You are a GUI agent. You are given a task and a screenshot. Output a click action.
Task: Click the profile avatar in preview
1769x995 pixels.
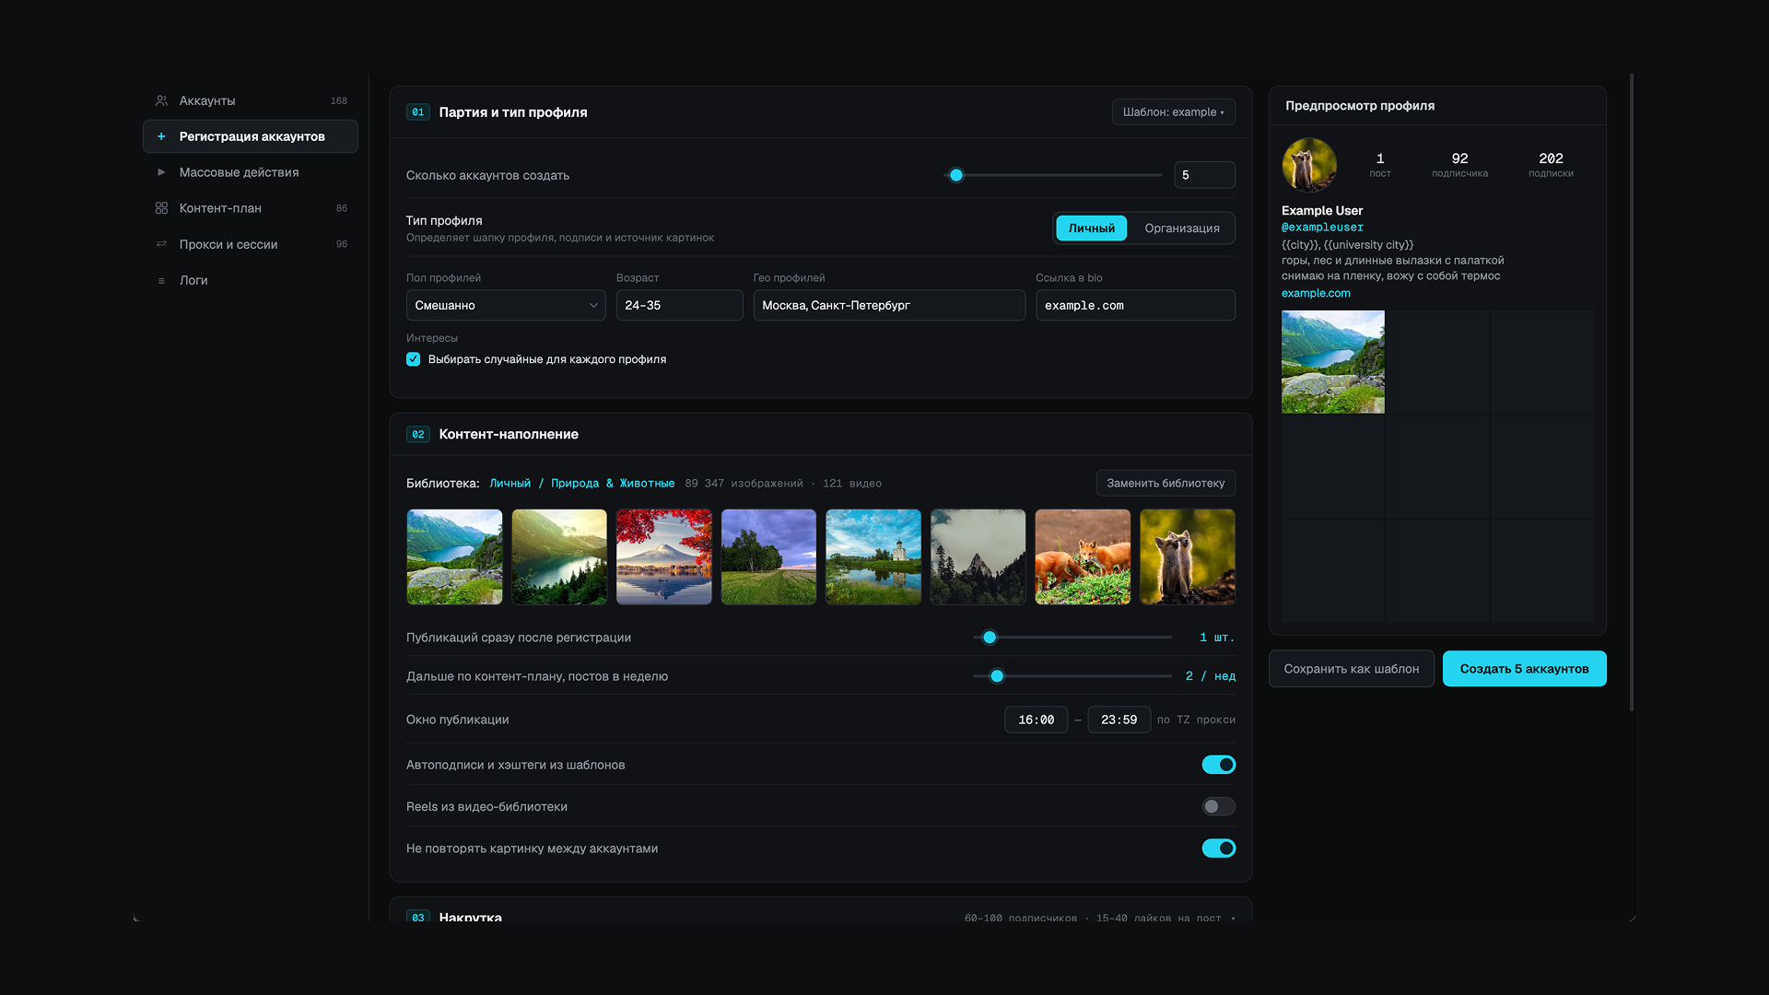[1309, 165]
